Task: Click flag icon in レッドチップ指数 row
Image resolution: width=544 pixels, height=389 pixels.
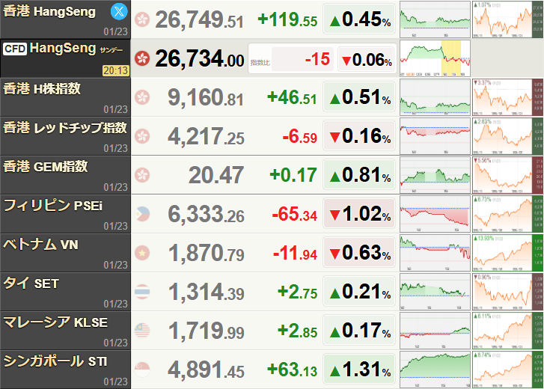Action: pyautogui.click(x=142, y=136)
